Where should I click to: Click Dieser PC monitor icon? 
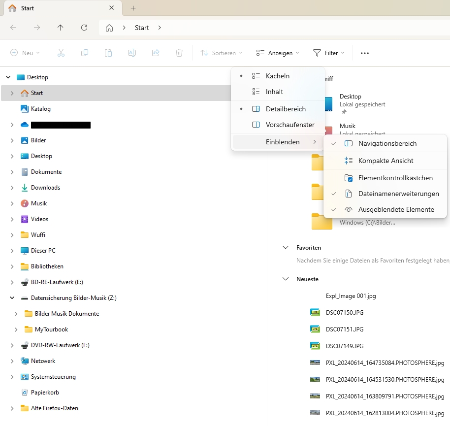(x=25, y=251)
